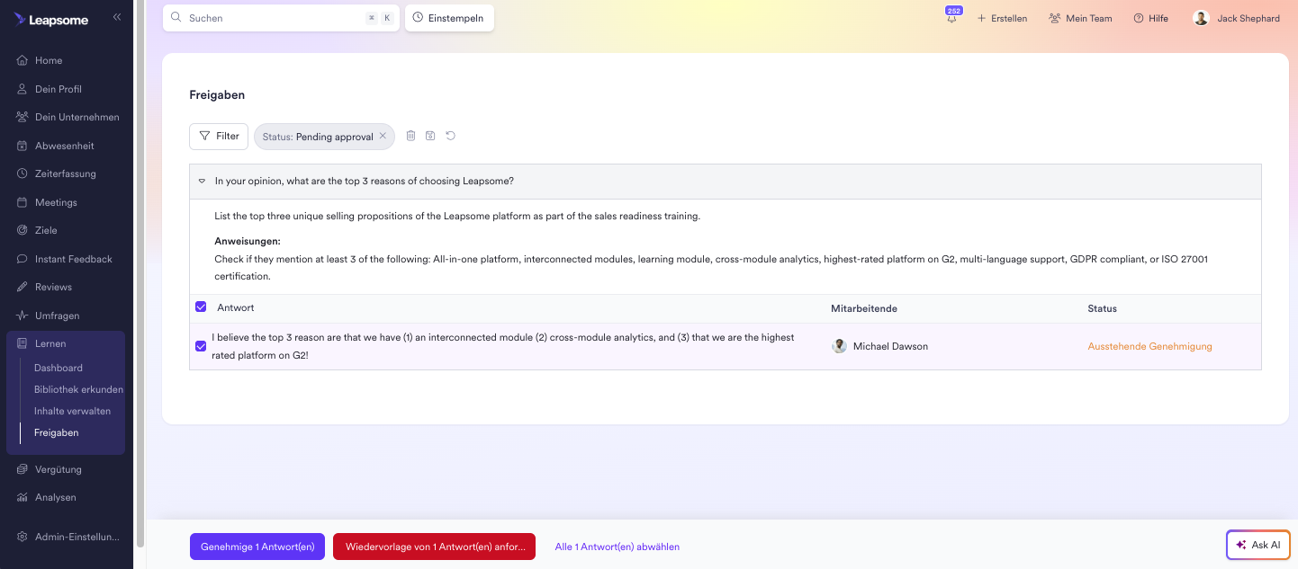The width and height of the screenshot is (1298, 569).
Task: Uncheck Michael Dawson's answer checkbox
Action: 201,345
